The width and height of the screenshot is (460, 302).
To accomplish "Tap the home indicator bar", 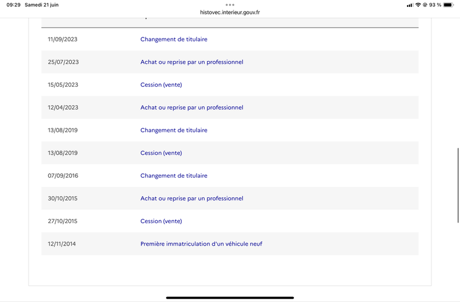I will pos(229,297).
